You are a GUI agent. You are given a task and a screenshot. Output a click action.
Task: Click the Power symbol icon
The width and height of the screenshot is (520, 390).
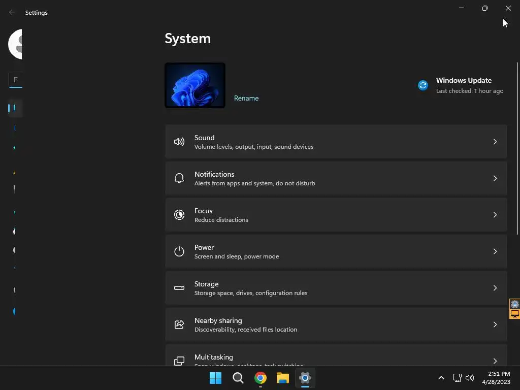tap(179, 251)
